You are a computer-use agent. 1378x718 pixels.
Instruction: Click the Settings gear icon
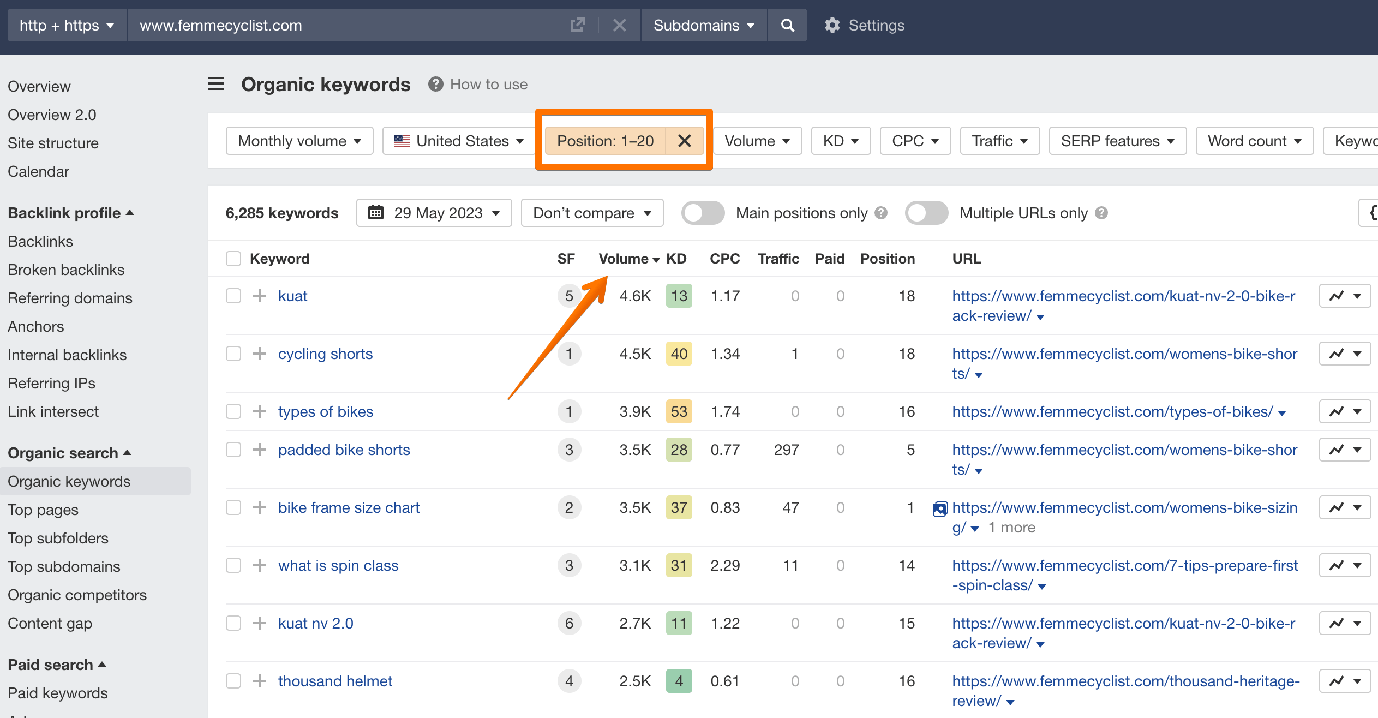point(831,25)
